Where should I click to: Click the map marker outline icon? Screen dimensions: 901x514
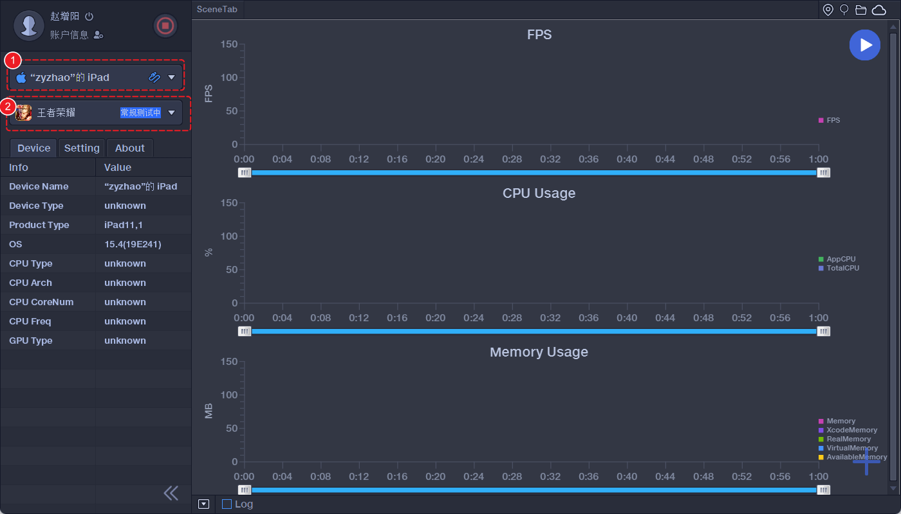(844, 10)
